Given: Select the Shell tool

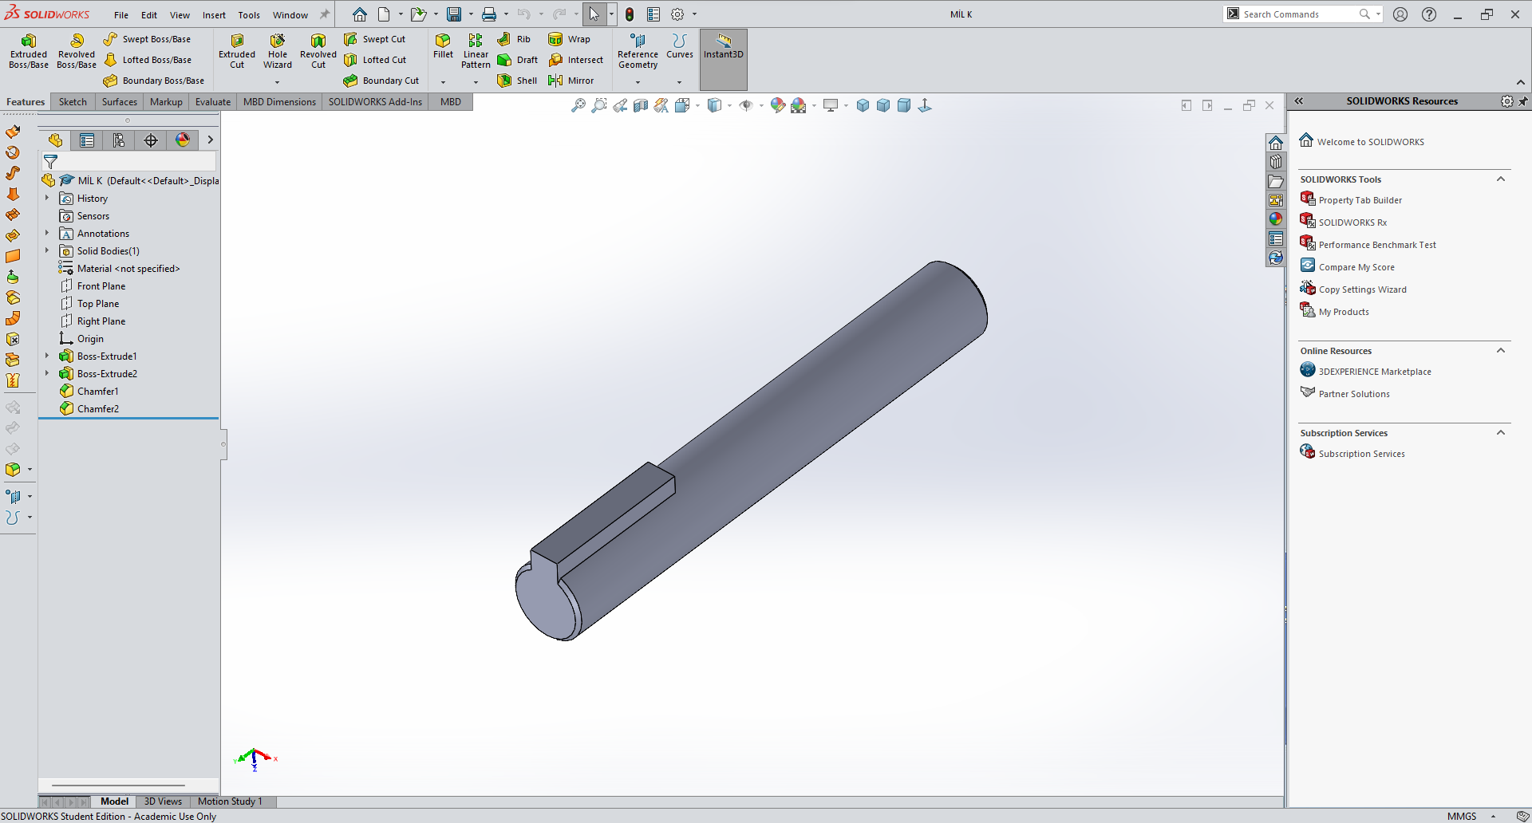Looking at the screenshot, I should click(517, 81).
